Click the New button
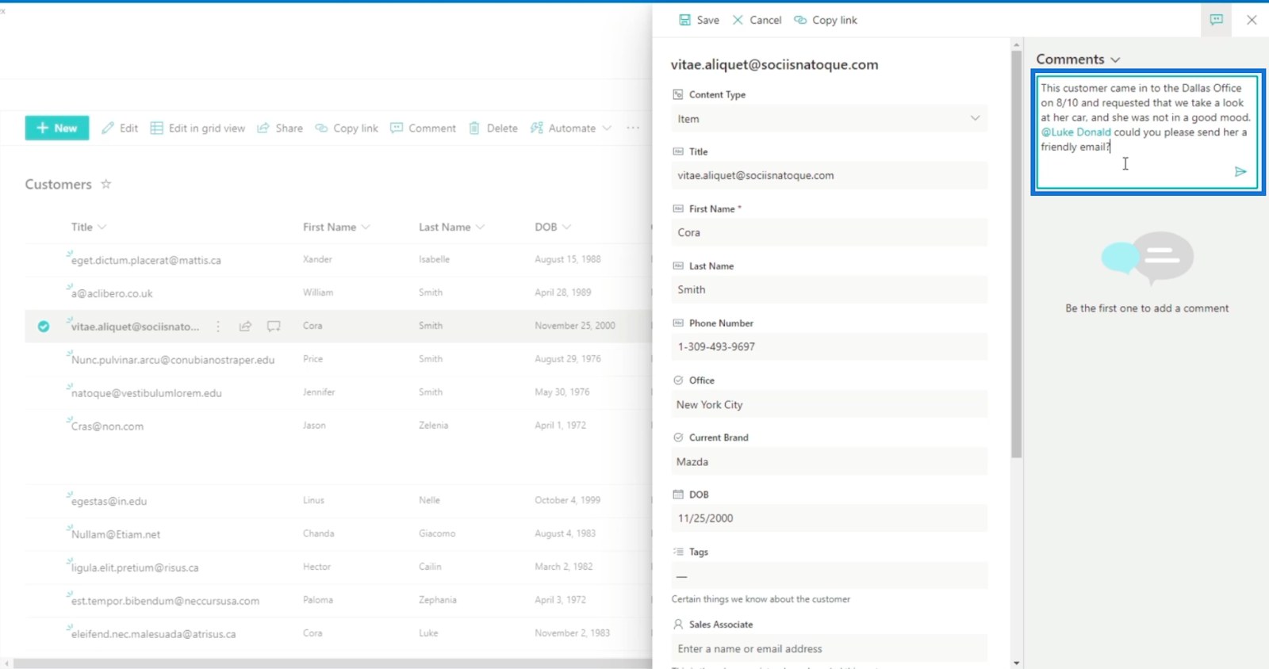 (x=57, y=128)
